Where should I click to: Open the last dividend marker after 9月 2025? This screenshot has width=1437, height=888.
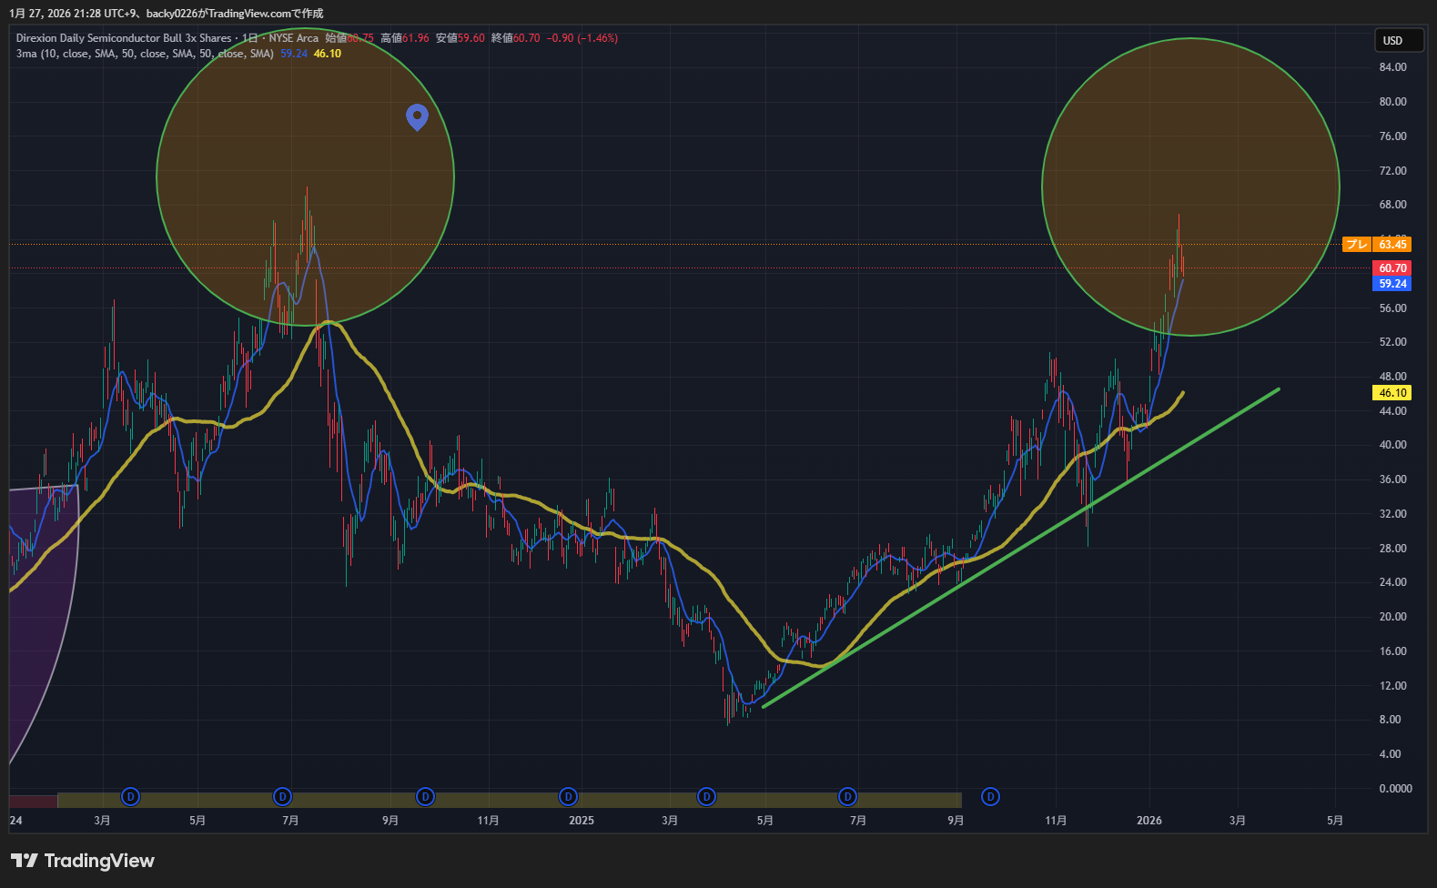tap(990, 797)
